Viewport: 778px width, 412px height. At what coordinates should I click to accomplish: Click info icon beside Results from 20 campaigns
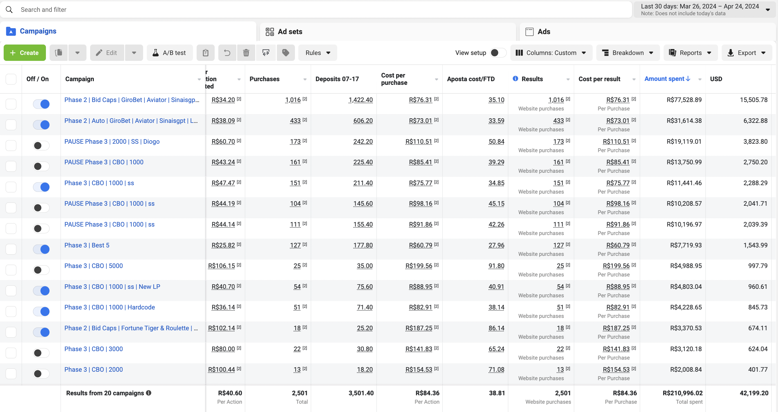click(x=149, y=393)
